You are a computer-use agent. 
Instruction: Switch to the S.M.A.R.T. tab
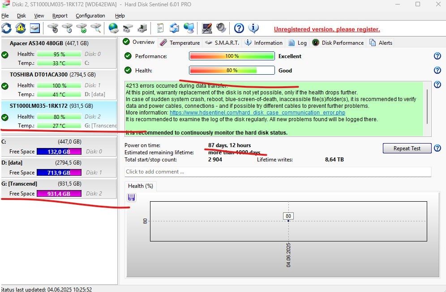click(222, 42)
